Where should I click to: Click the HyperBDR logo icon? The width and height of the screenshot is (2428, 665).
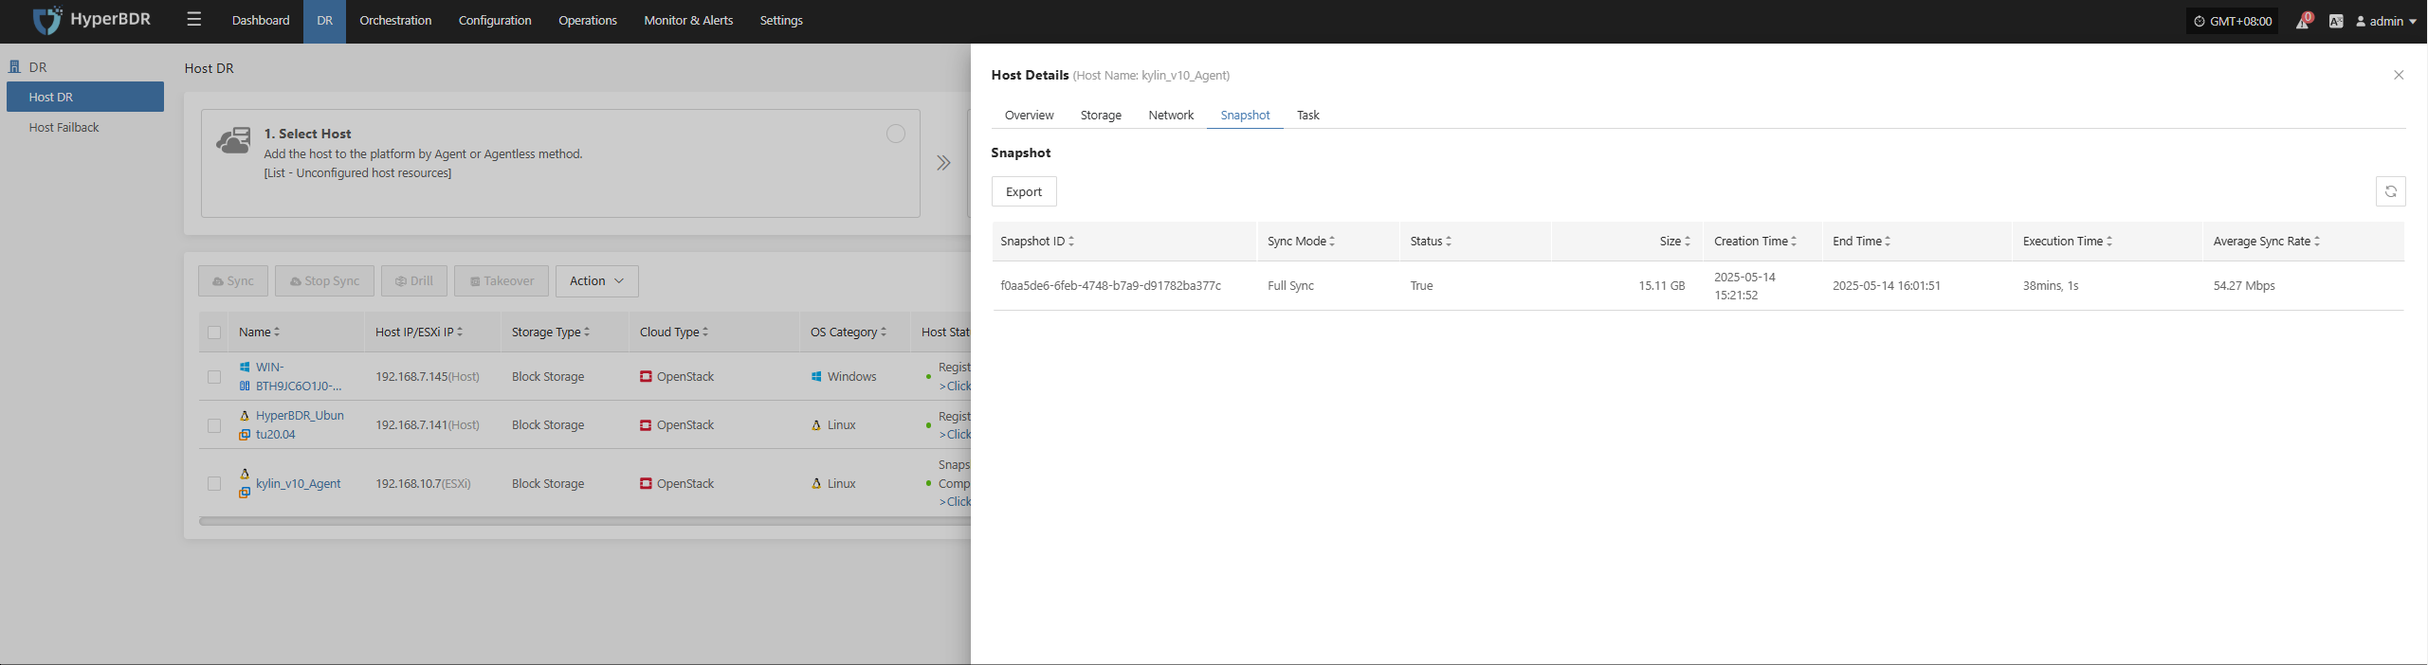[47, 20]
